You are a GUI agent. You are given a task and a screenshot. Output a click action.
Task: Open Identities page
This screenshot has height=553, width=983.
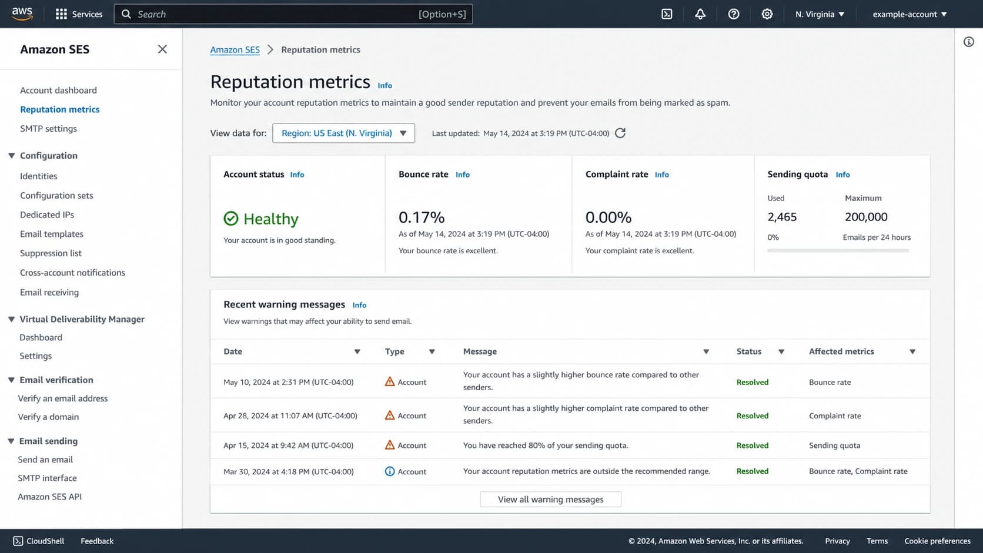[x=39, y=176]
